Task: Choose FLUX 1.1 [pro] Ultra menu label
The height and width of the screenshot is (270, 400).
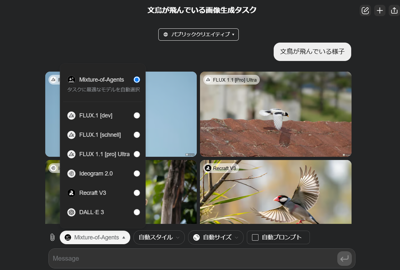Action: coord(104,154)
